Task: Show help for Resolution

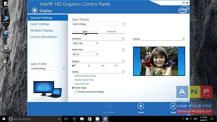Action: [x=123, y=38]
